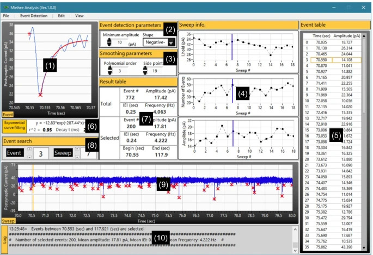The width and height of the screenshot is (373, 255).
Task: Decrement the Event number spinner down arrow
Action: click(x=29, y=157)
